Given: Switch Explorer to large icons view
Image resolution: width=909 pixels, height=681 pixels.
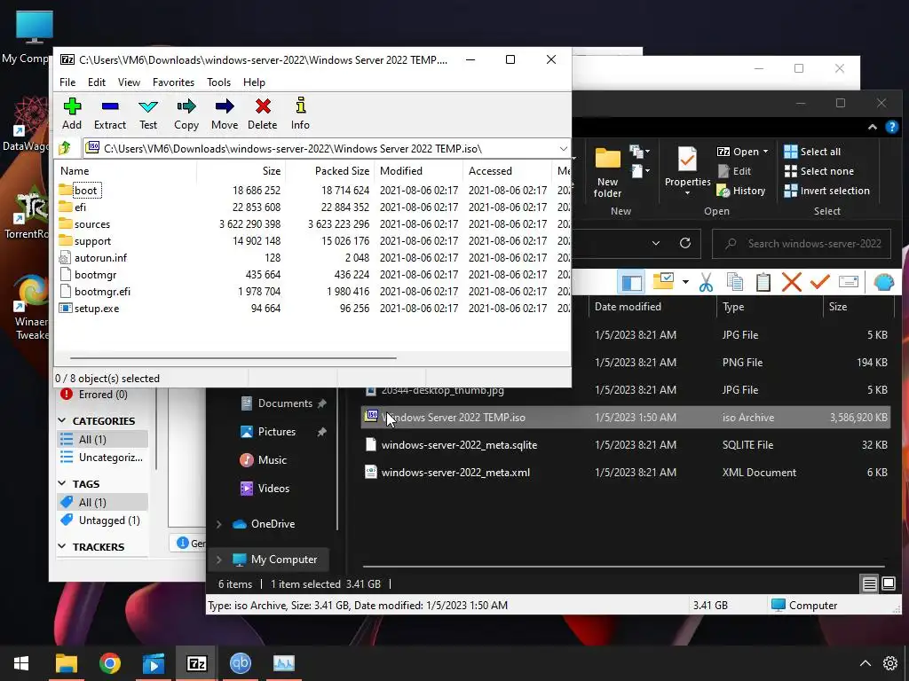Looking at the screenshot, I should (x=889, y=583).
